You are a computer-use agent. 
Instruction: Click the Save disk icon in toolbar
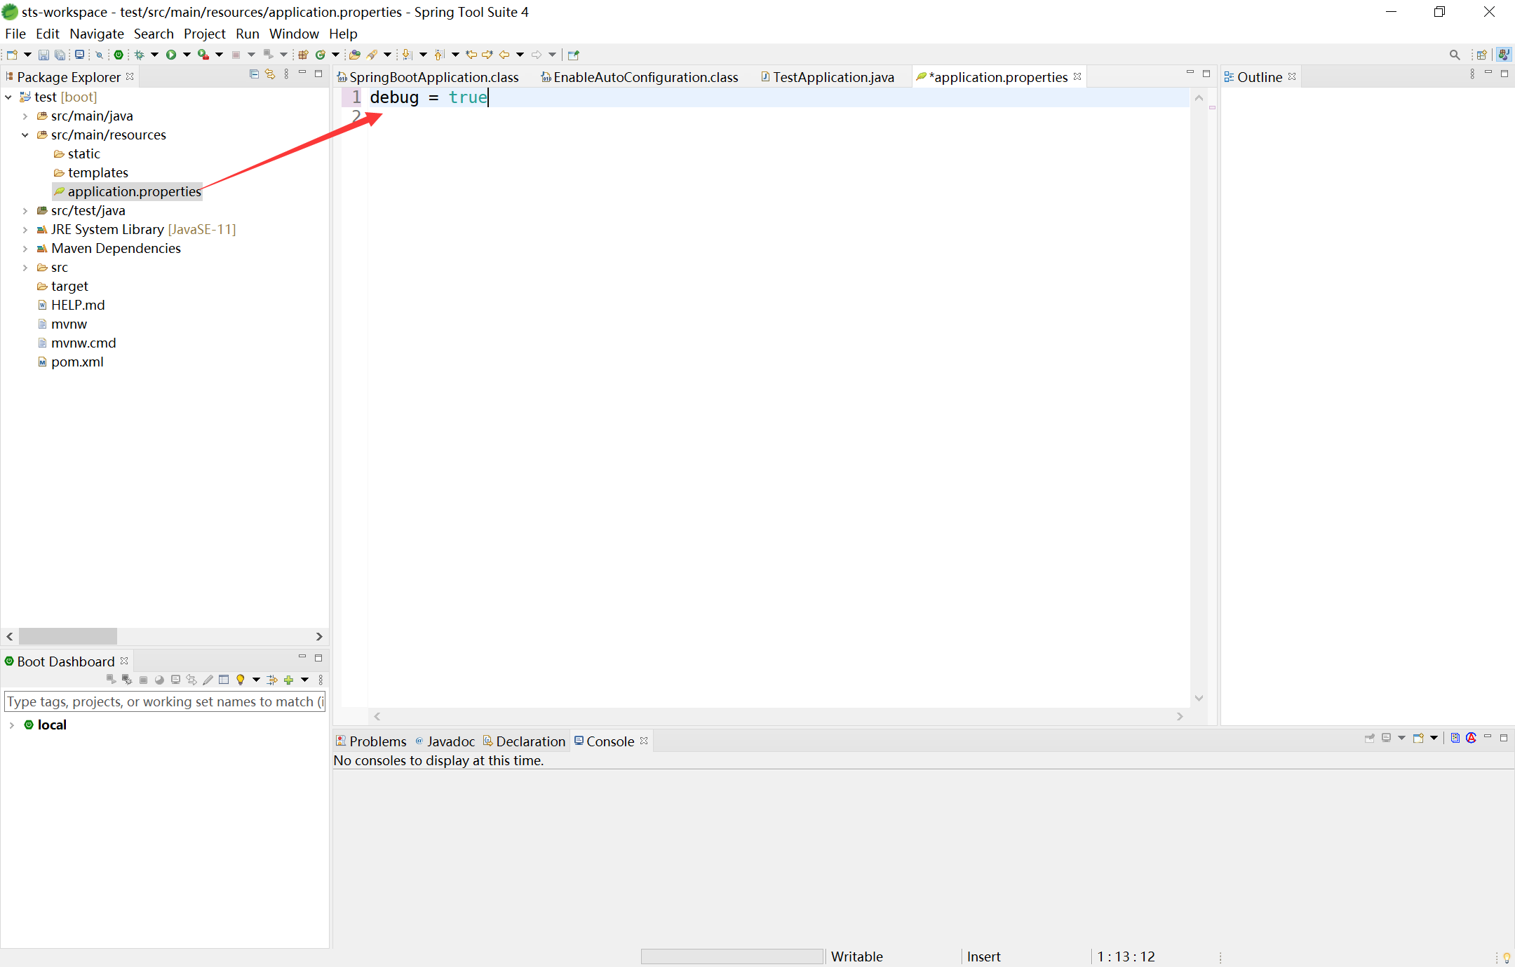click(43, 55)
